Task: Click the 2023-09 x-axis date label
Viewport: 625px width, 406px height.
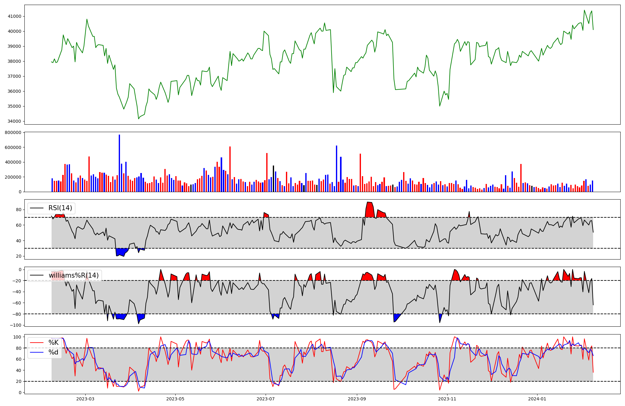Action: coord(357,399)
